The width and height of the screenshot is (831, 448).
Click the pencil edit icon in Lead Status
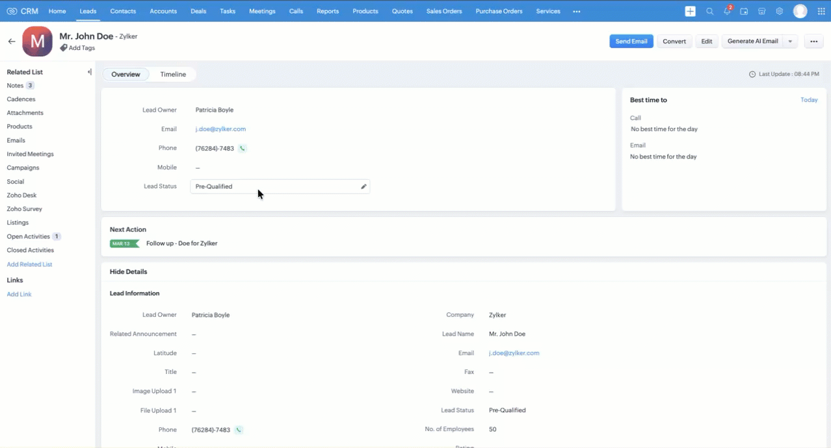pyautogui.click(x=363, y=186)
